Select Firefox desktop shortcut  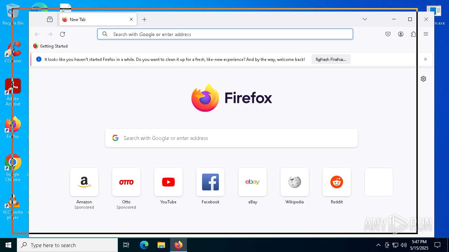click(x=13, y=128)
